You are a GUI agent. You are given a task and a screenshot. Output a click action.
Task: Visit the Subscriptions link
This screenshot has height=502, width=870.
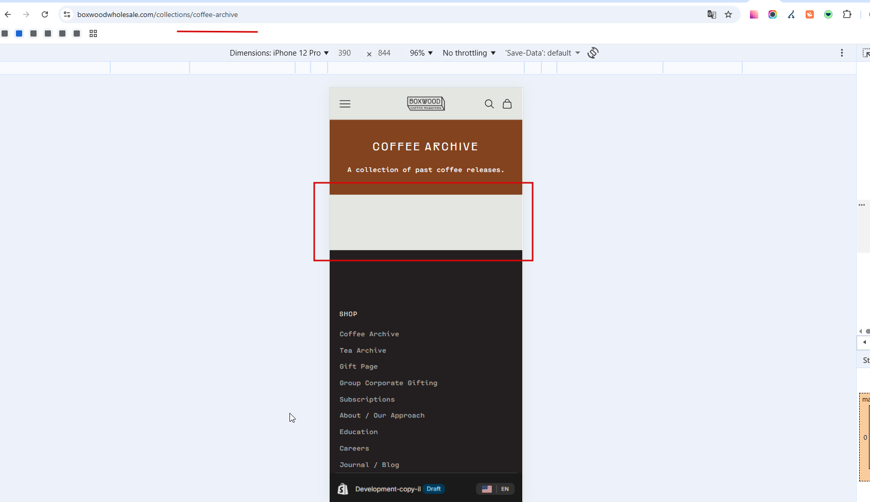(x=367, y=400)
